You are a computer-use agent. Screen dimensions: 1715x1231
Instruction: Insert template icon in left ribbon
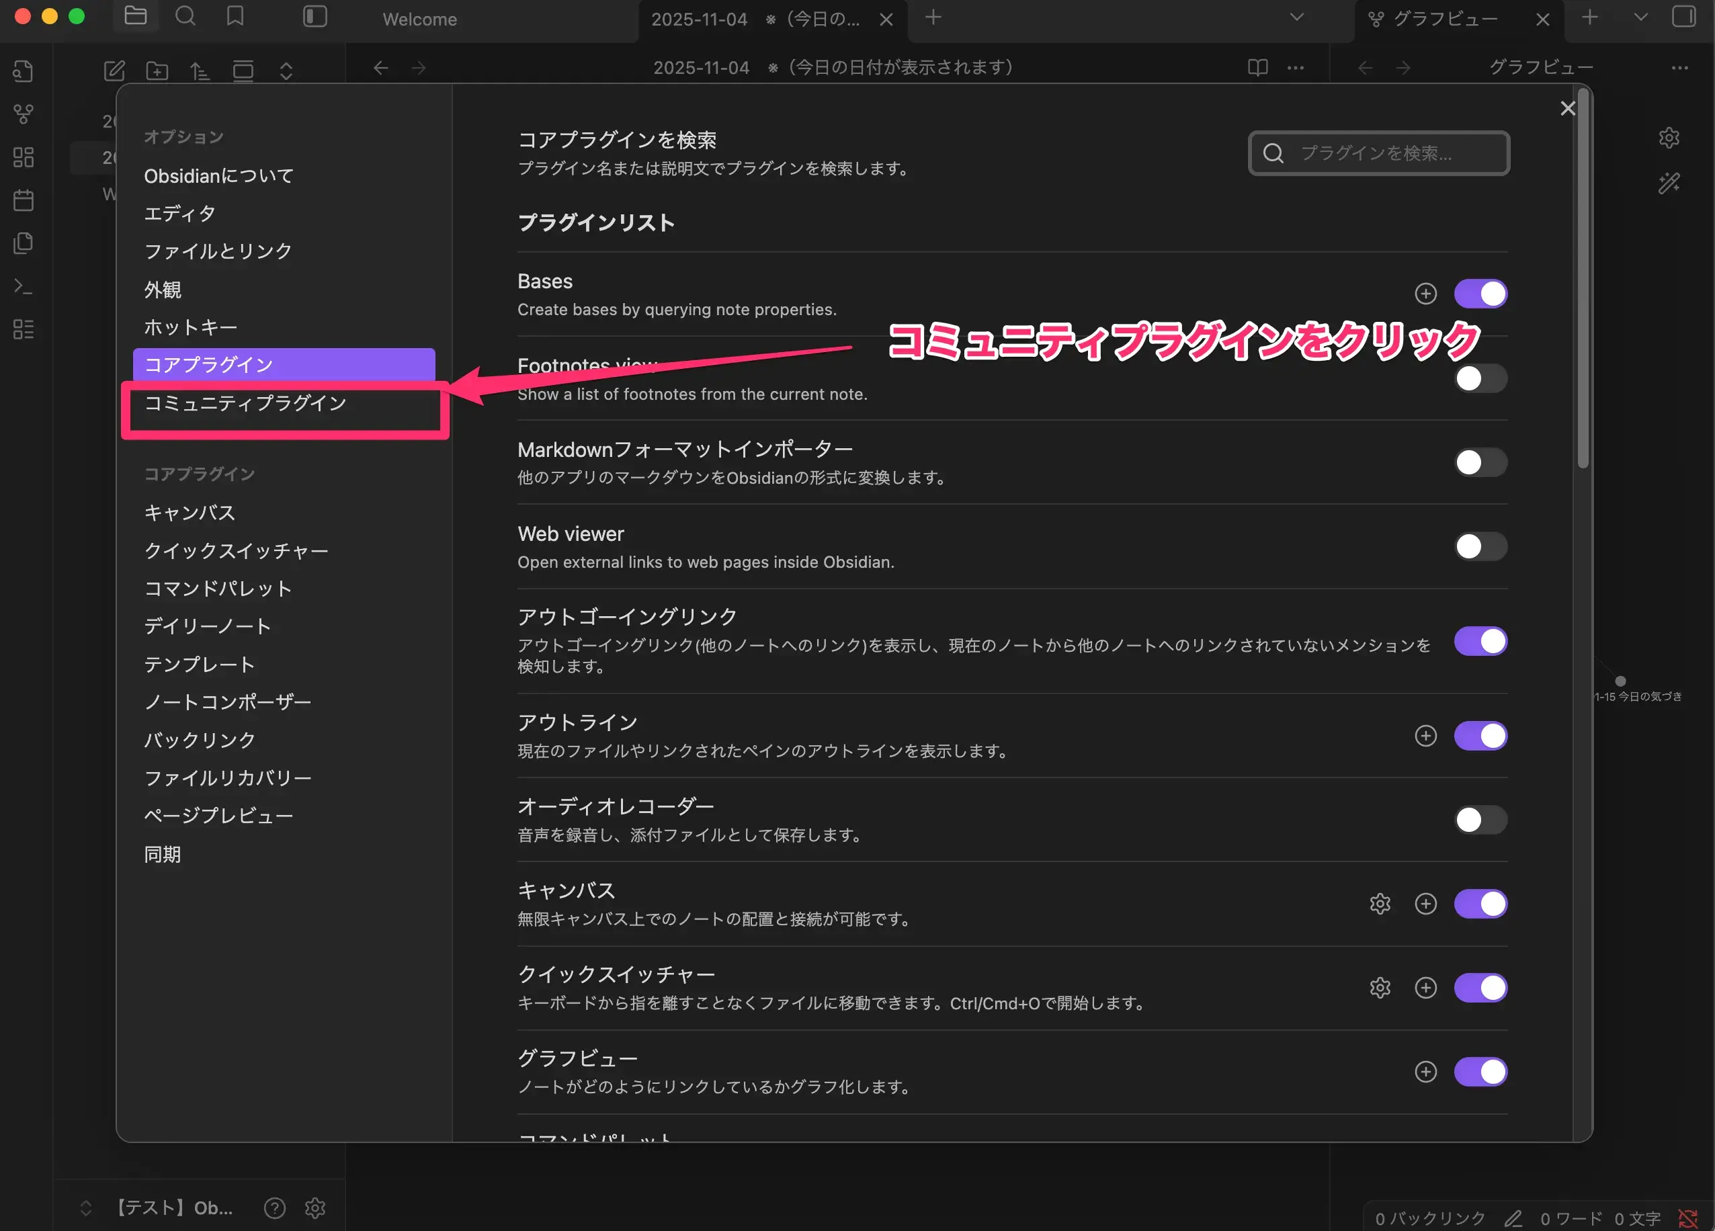point(24,243)
